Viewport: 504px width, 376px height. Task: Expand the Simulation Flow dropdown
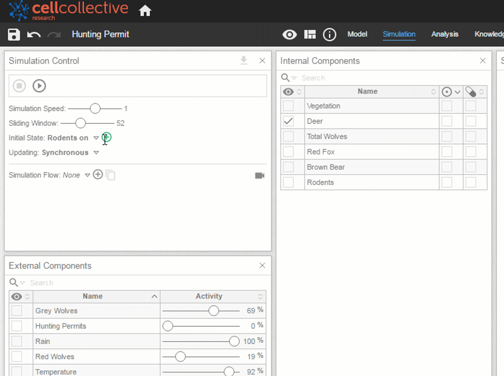click(x=87, y=175)
